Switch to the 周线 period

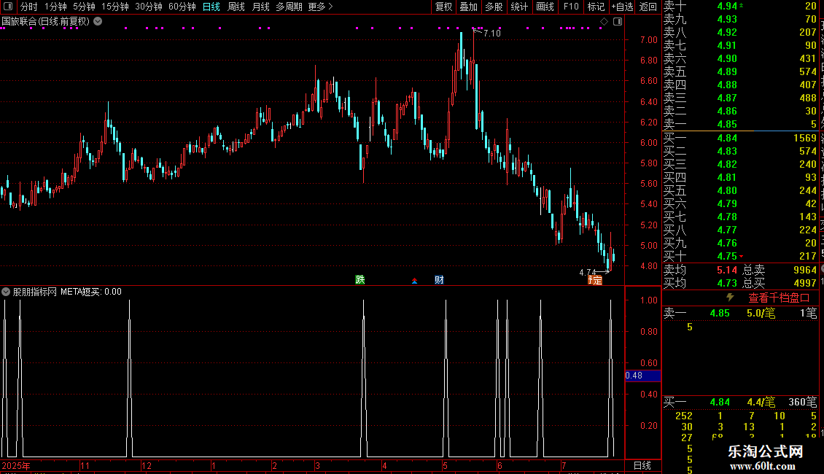pos(236,7)
